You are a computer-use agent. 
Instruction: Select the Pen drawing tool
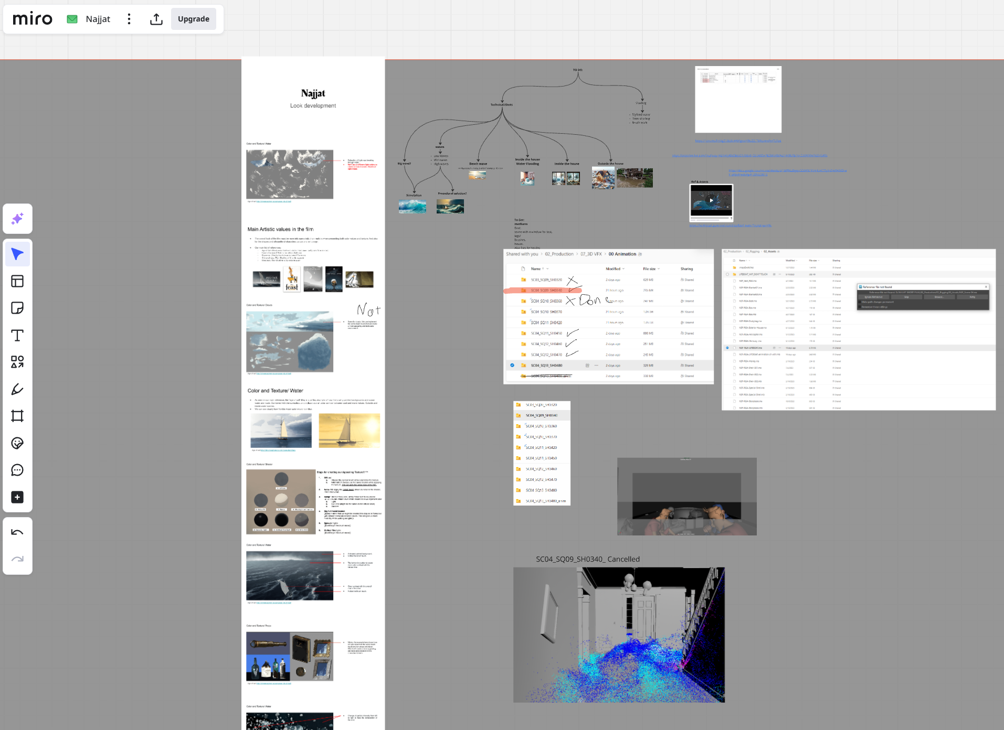[x=17, y=389]
